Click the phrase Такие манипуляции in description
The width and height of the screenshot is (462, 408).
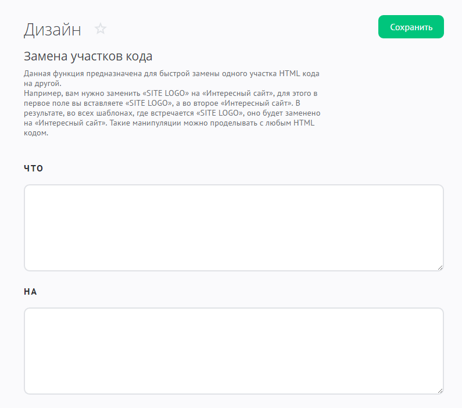148,123
